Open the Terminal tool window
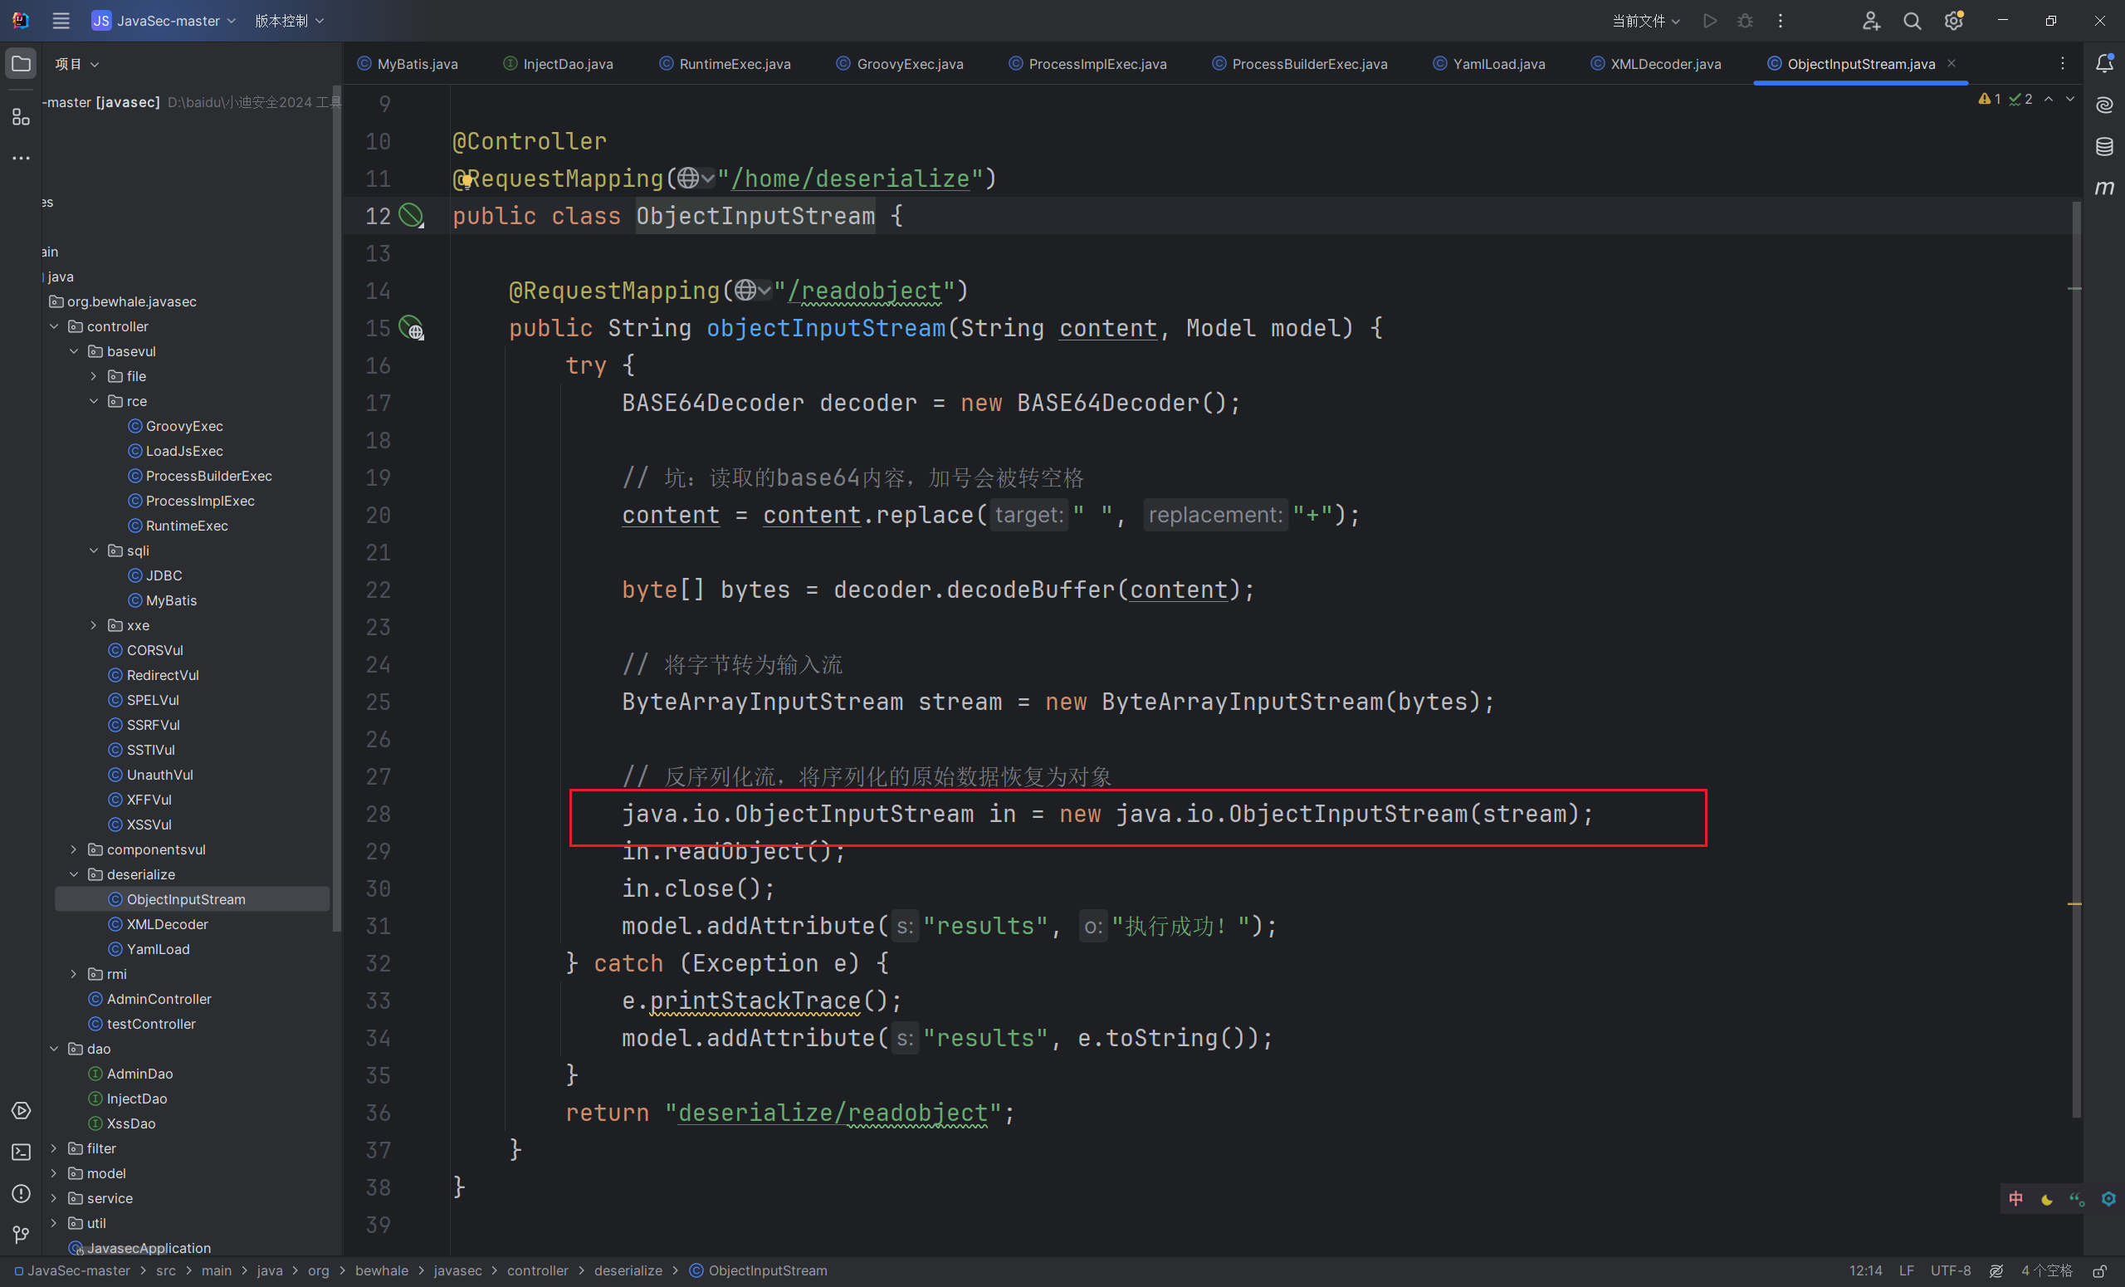This screenshot has height=1287, width=2125. [21, 1152]
